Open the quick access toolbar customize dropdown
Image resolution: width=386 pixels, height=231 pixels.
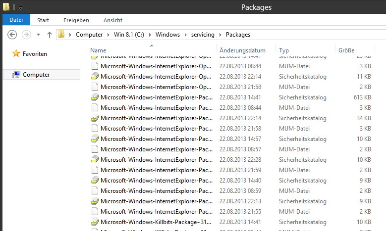21,8
